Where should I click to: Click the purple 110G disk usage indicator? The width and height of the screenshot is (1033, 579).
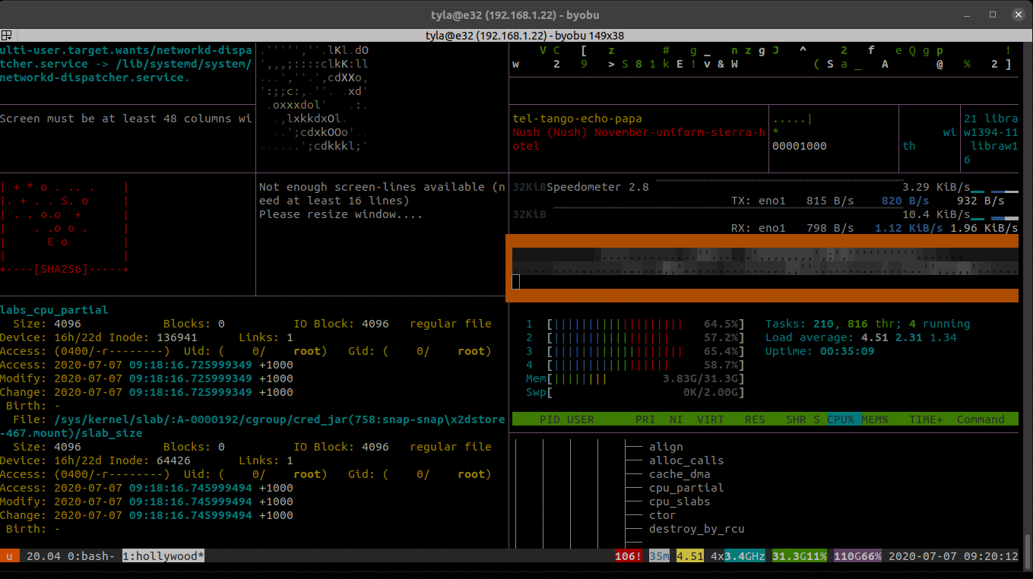coord(848,556)
